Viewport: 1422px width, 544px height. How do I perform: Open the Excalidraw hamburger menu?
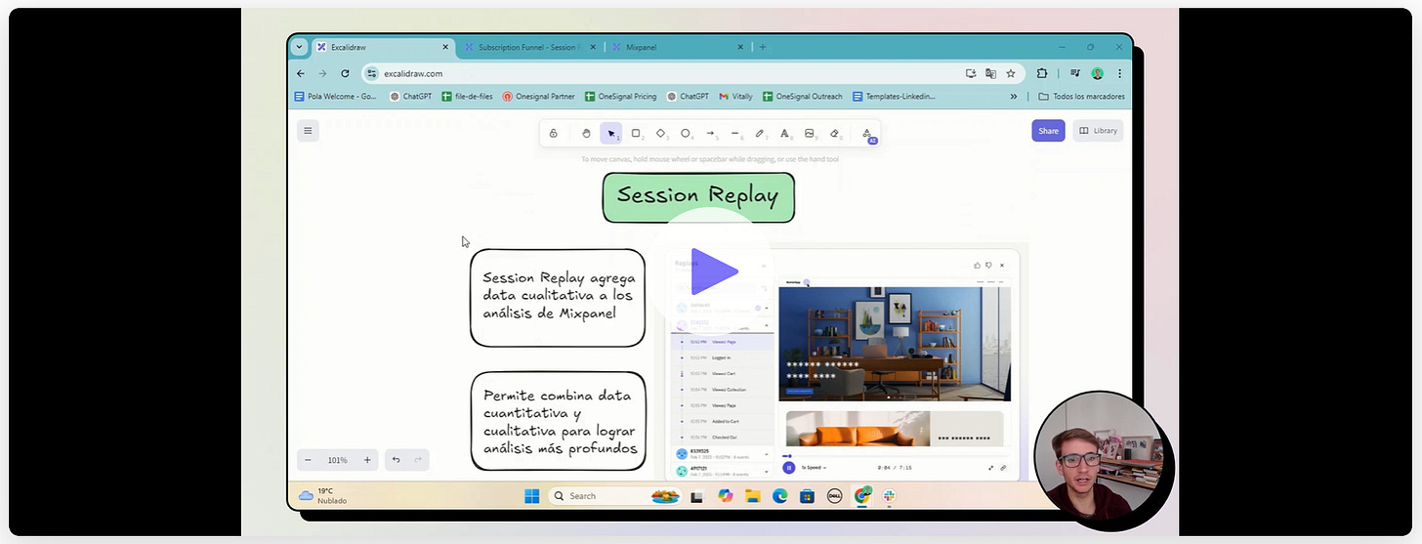point(308,130)
